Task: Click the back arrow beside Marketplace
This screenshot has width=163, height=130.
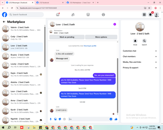Action: point(4,22)
